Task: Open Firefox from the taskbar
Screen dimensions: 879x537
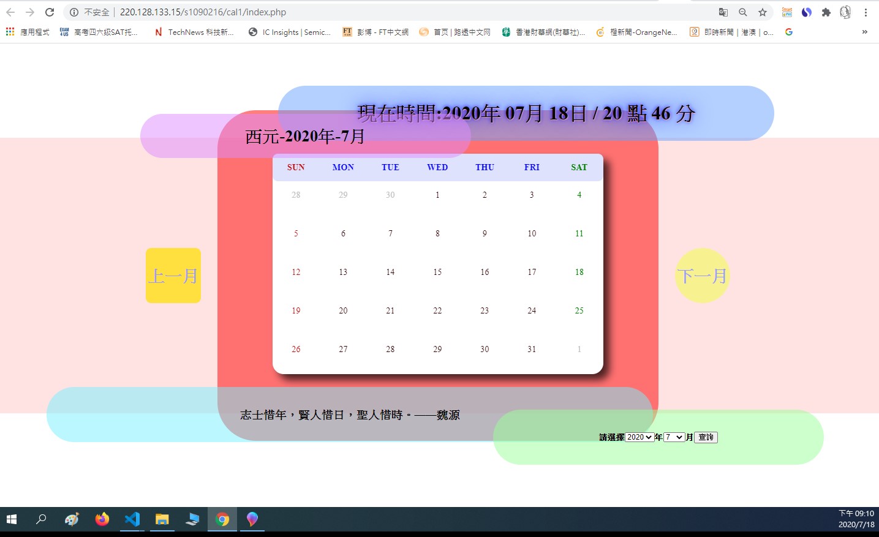Action: tap(102, 519)
